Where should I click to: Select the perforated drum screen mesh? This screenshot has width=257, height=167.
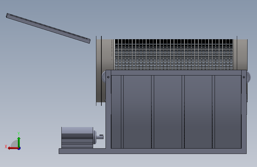[174, 55]
